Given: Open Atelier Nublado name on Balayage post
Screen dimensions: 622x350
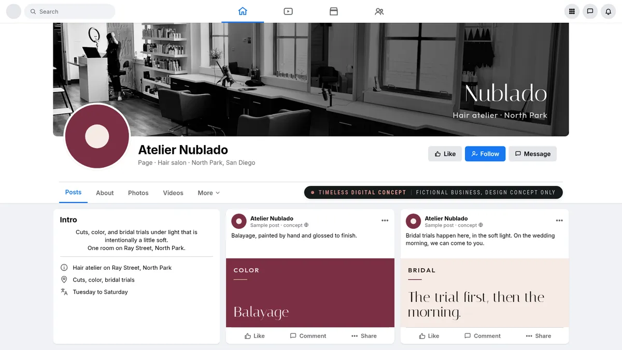Looking at the screenshot, I should (272, 218).
